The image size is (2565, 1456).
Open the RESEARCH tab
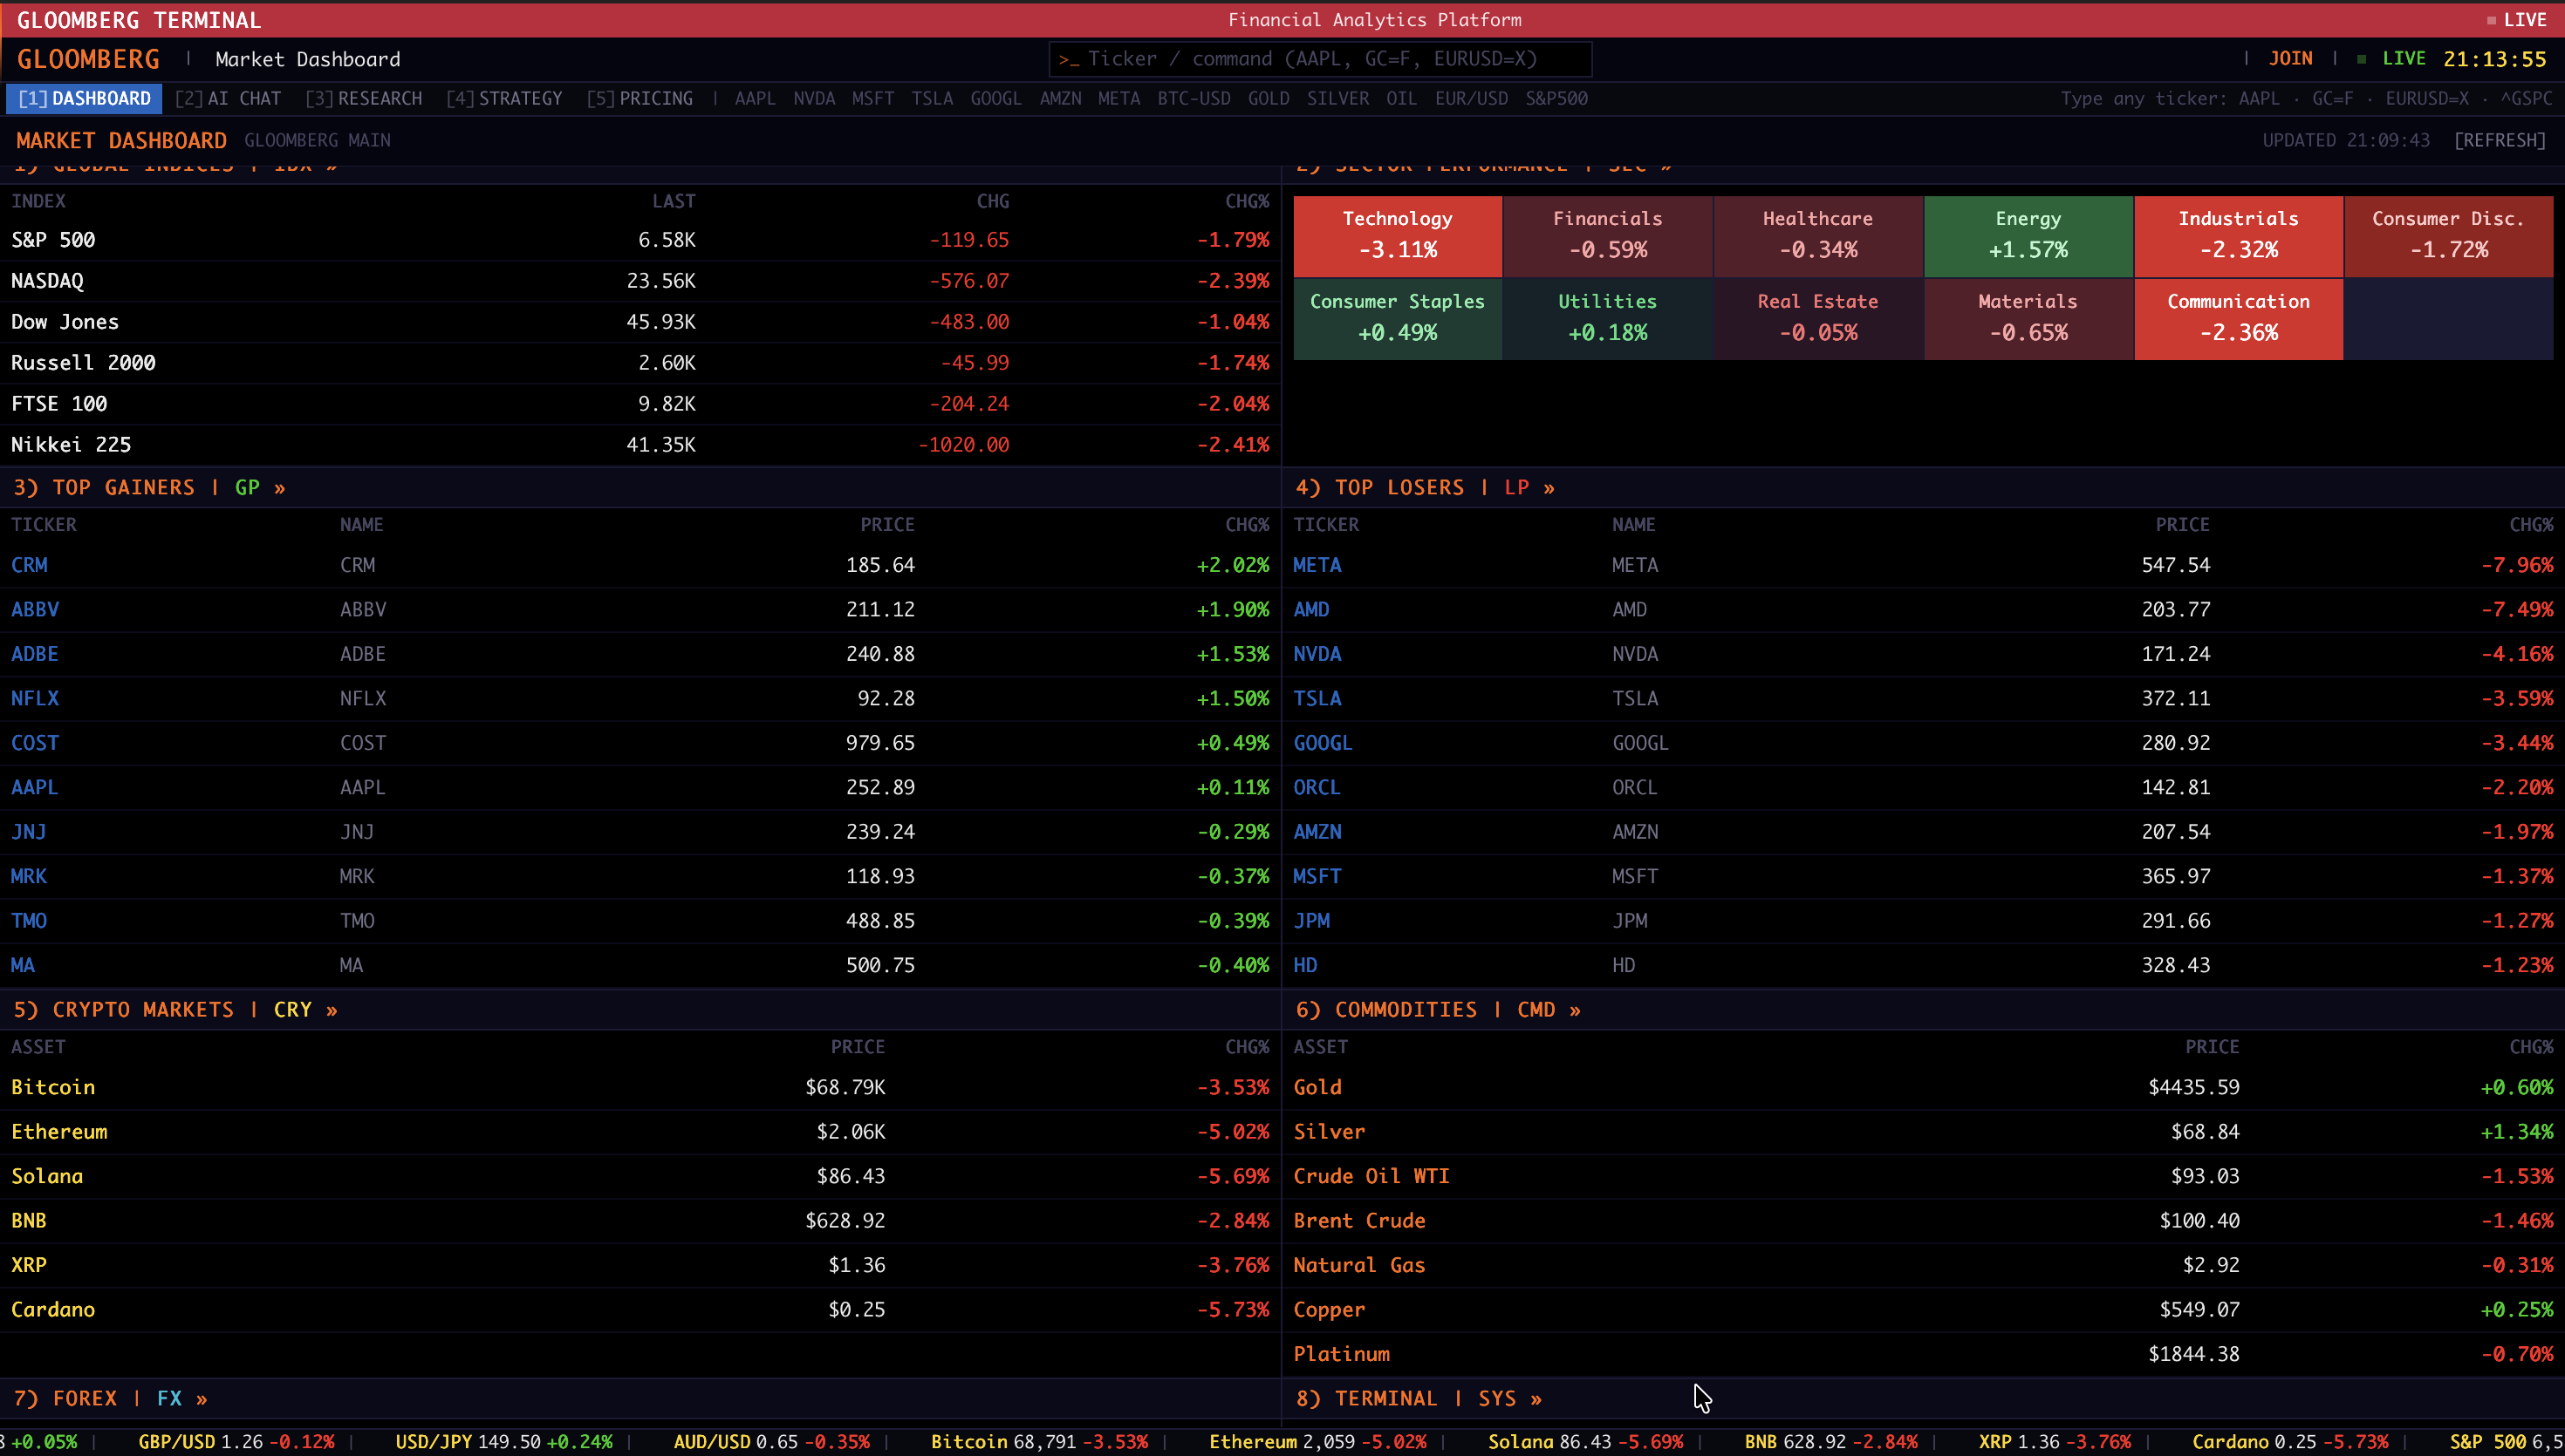tap(364, 99)
